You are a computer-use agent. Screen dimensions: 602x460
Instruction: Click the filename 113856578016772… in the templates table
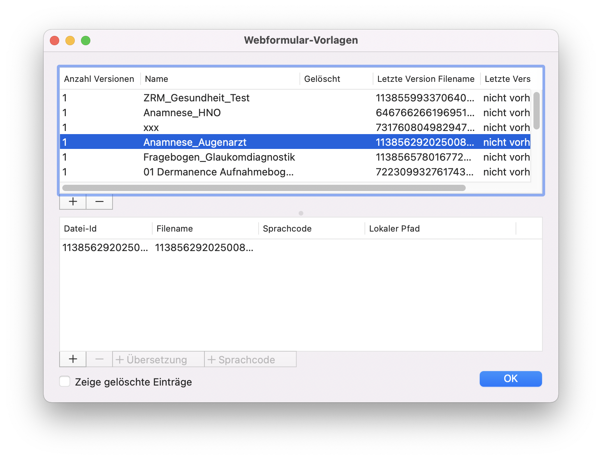pyautogui.click(x=424, y=157)
